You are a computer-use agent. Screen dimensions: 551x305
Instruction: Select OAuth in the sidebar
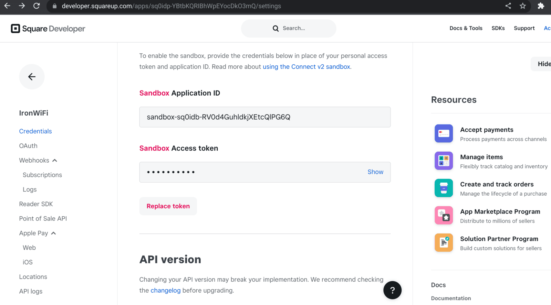point(28,146)
